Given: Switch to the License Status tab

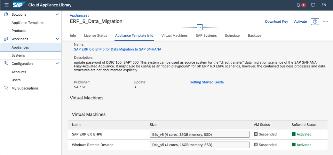Looking at the screenshot, I should pos(95,35).
